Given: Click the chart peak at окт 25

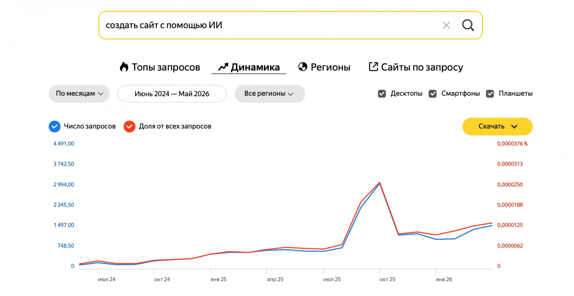Looking at the screenshot, I should (379, 183).
